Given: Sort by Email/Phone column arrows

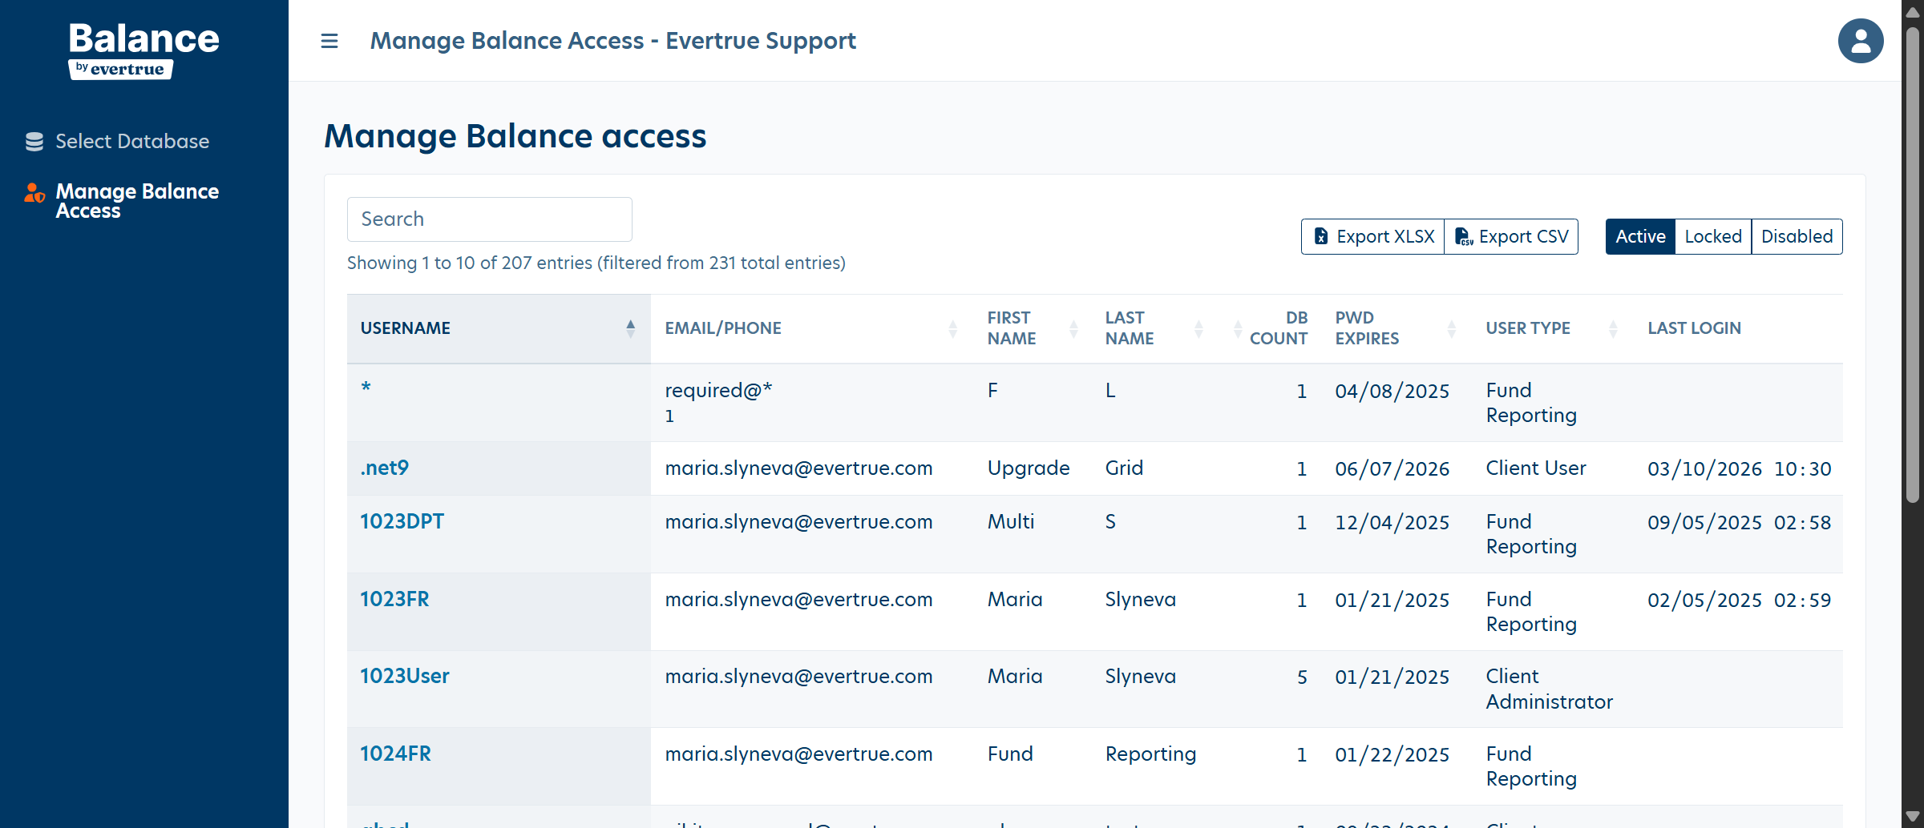Looking at the screenshot, I should (952, 328).
